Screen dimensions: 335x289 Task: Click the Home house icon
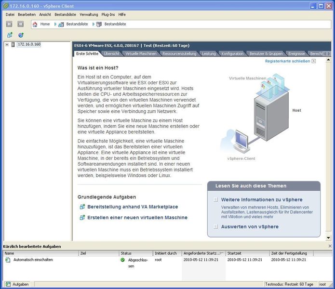point(35,25)
